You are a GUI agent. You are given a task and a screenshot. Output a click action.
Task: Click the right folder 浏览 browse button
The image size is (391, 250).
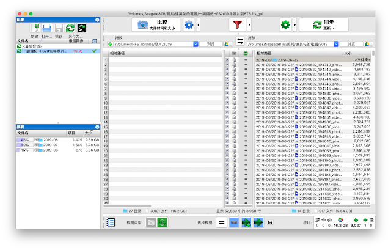351,44
